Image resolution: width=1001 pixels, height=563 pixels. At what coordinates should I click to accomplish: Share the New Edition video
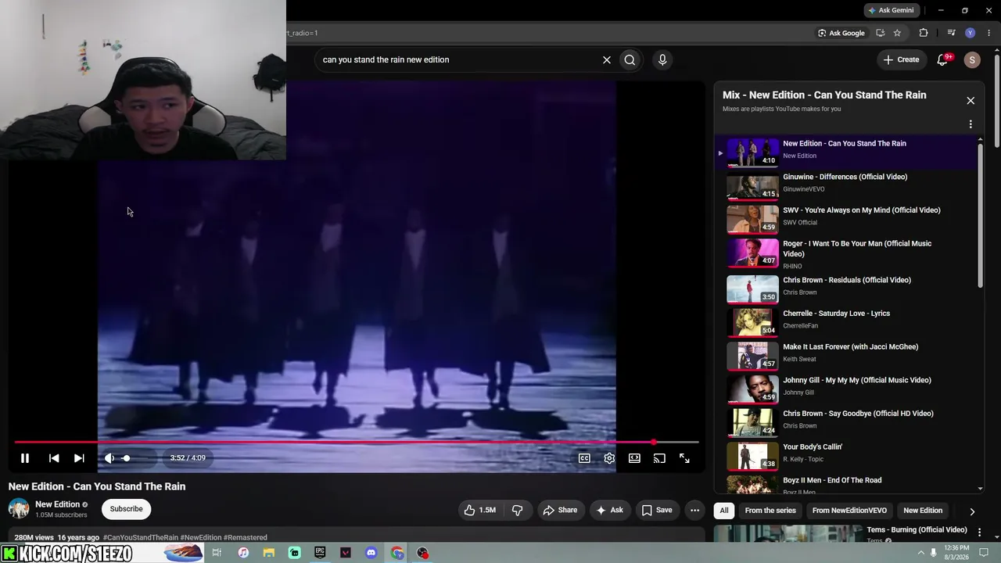[x=560, y=510]
